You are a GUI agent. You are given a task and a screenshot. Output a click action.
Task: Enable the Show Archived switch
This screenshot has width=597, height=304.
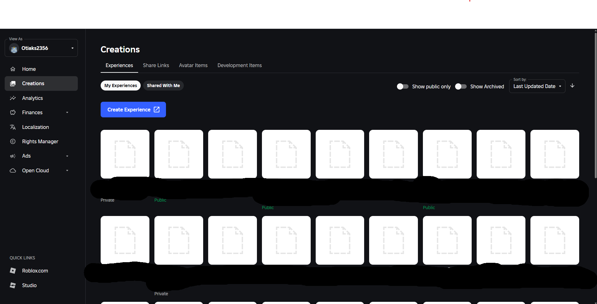click(461, 86)
